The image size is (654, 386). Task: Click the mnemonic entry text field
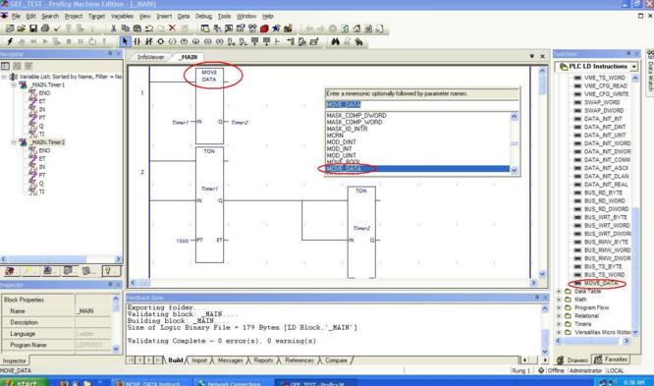[x=421, y=105]
